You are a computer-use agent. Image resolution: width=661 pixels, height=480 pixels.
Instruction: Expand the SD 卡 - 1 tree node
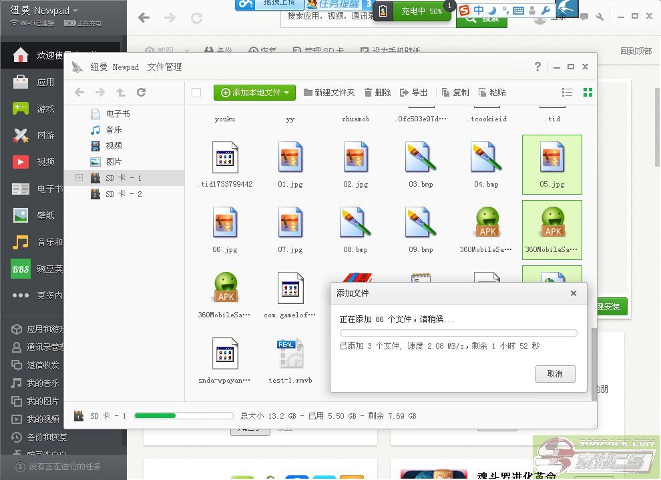[79, 178]
